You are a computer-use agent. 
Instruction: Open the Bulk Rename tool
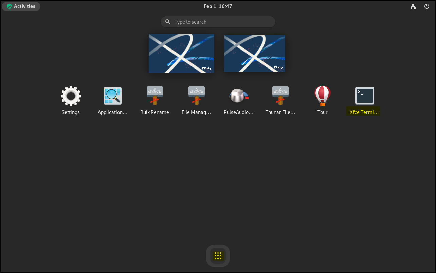pyautogui.click(x=155, y=96)
